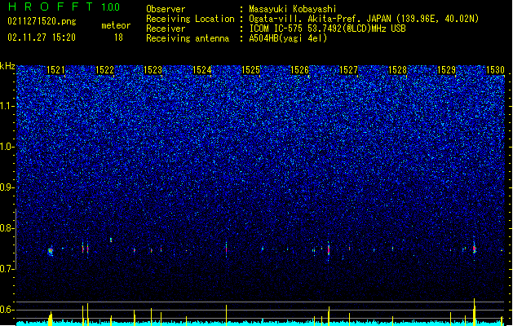Screen dimensions: 513x326
Task: Click the 0.7 kHz frequency axis label
Action: point(7,269)
